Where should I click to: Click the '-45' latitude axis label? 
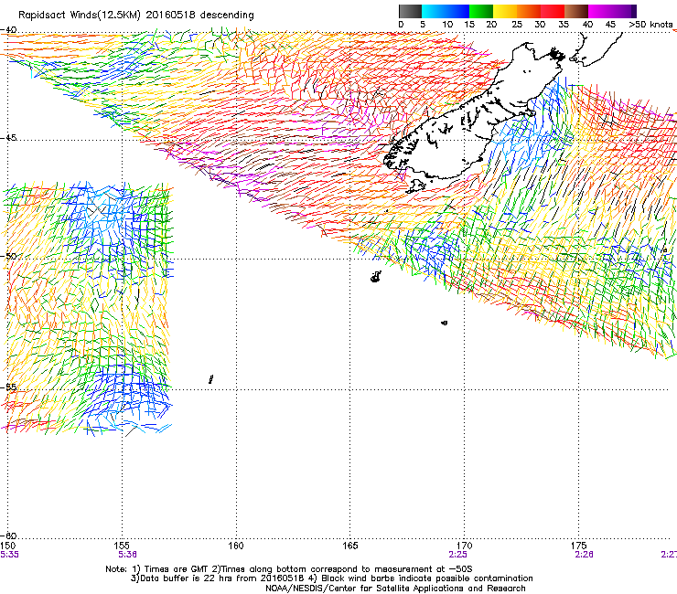(8, 138)
